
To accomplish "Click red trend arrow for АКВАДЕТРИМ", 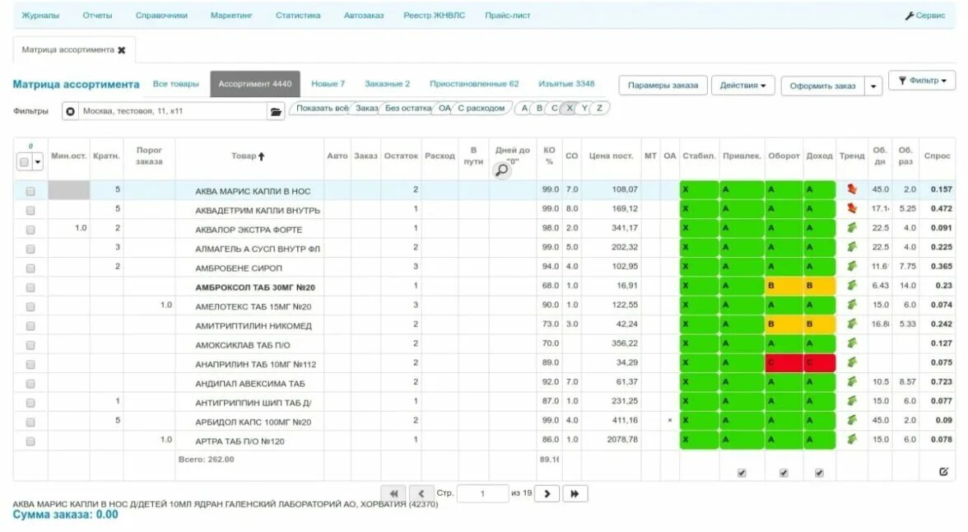I will pos(852,209).
